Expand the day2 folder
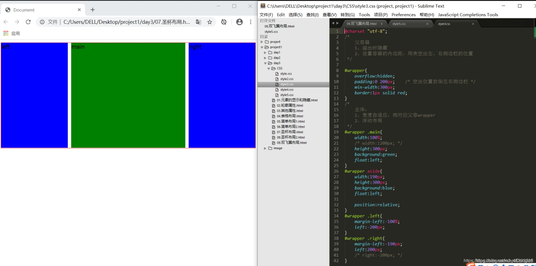536x266 pixels. [265, 58]
